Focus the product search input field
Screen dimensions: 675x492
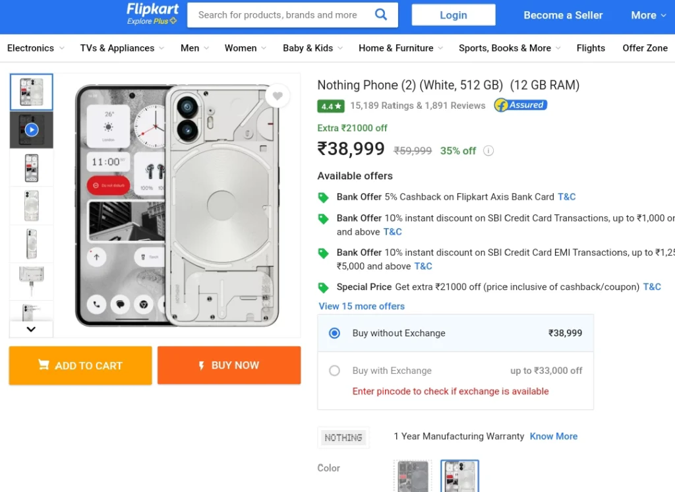(278, 15)
